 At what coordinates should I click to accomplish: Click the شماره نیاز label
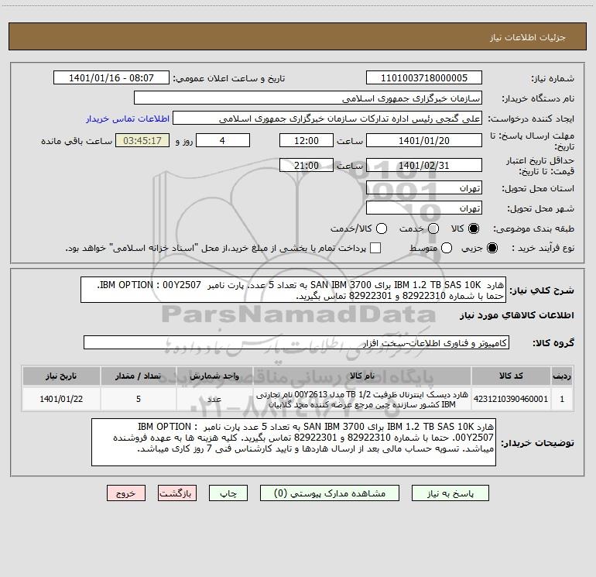tap(553, 78)
